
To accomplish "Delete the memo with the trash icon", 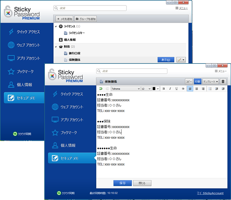I will [223, 81].
